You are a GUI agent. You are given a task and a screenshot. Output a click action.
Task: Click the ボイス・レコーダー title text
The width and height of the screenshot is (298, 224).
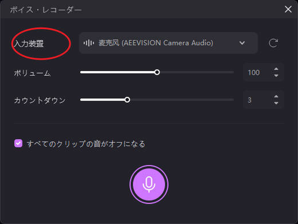point(46,9)
